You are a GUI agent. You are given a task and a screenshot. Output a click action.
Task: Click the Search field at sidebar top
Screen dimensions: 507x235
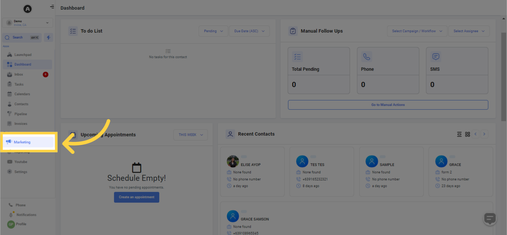(21, 37)
